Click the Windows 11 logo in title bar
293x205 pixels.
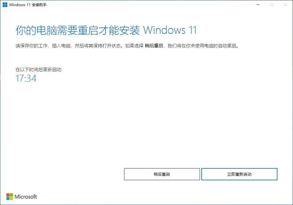point(5,4)
